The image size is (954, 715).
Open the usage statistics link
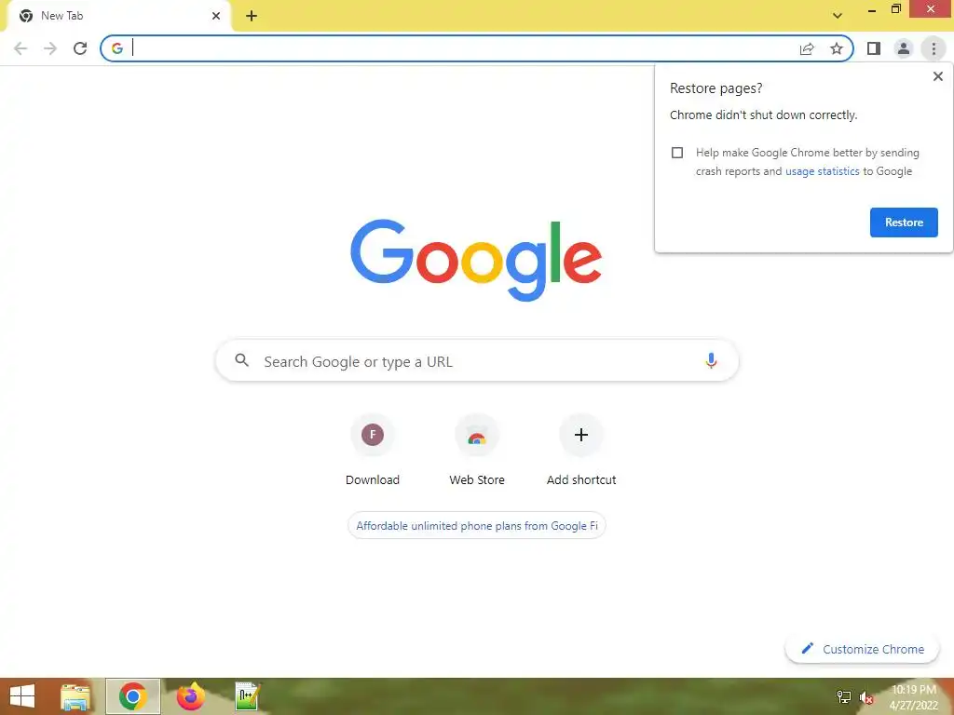click(x=822, y=171)
